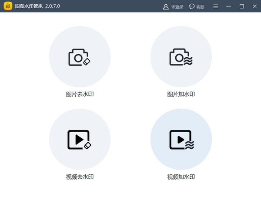Screen dimensions: 261x199
Task: Select the 视频去水印 label
Action: pyautogui.click(x=80, y=176)
